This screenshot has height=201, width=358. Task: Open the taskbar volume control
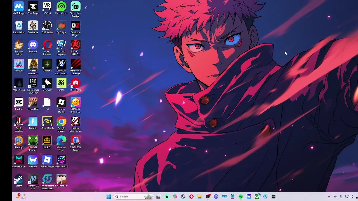351,197
